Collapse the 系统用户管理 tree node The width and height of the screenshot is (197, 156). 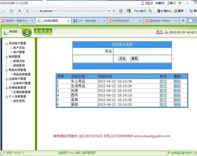coord(6,43)
